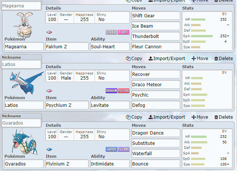Open Gyarados's Stats EV bars panel
Image resolution: width=237 pixels, height=171 pixels.
click(208, 148)
